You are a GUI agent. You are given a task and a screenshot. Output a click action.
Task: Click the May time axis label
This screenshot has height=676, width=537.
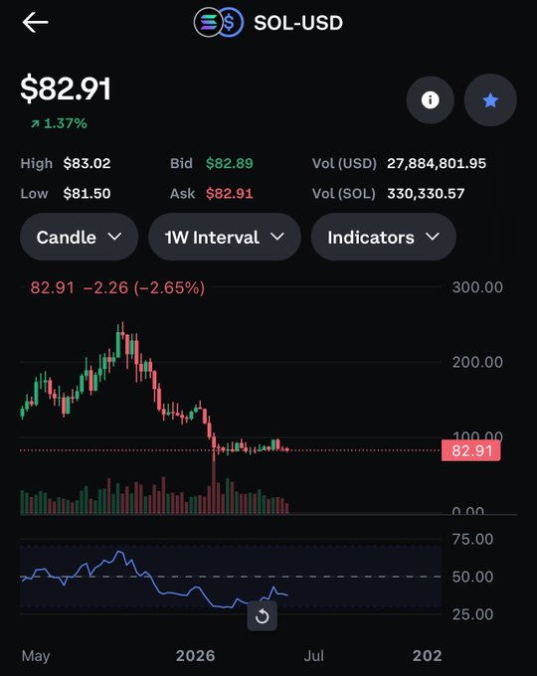pyautogui.click(x=36, y=656)
